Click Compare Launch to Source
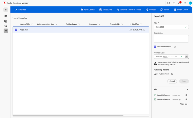Image resolution: width=193 pixels, height=118 pixels. 129,9
